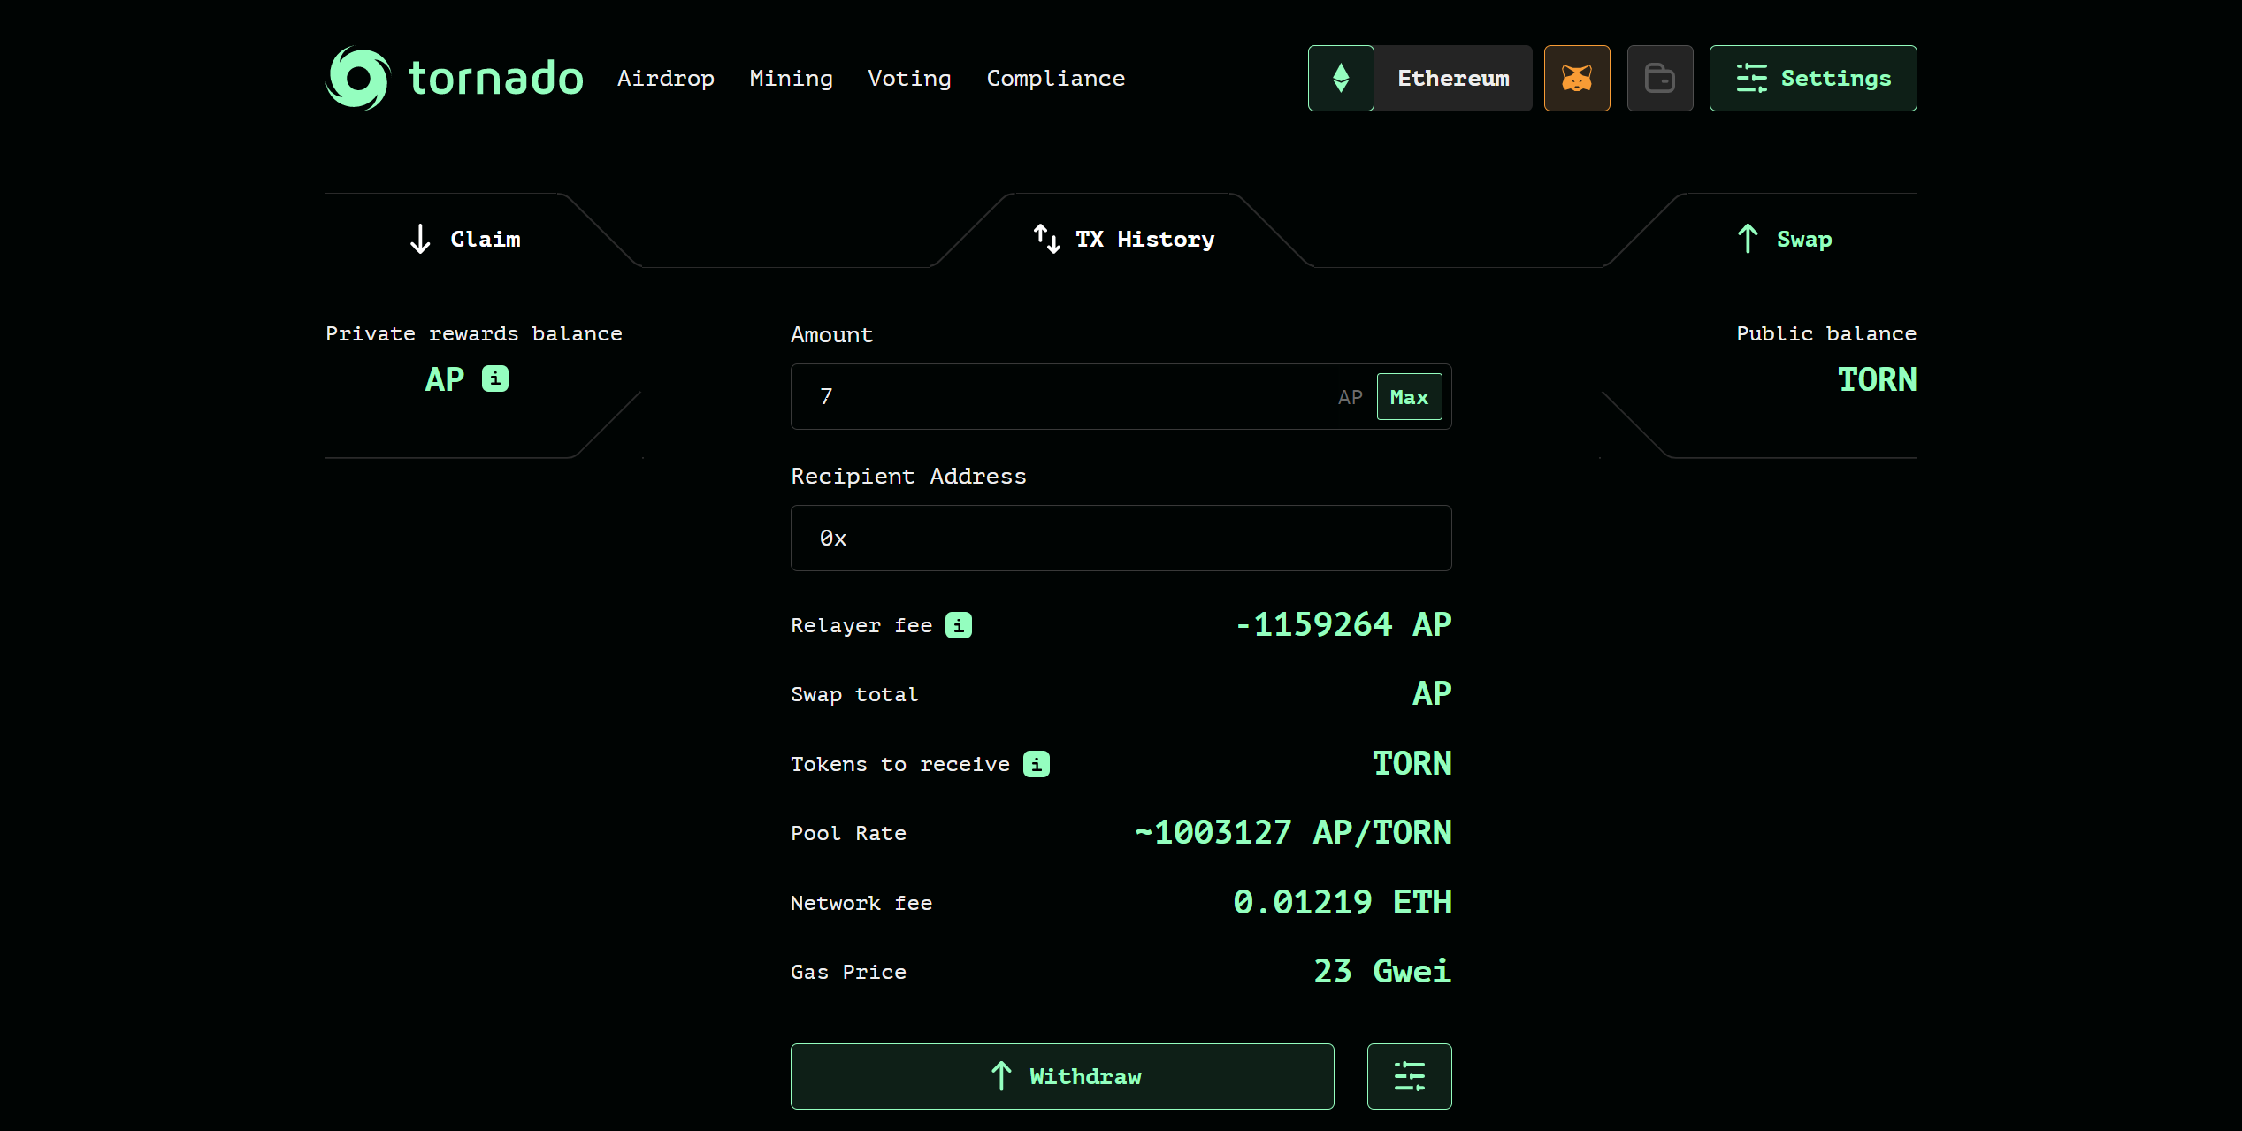Navigate to Compliance page

click(x=1055, y=78)
